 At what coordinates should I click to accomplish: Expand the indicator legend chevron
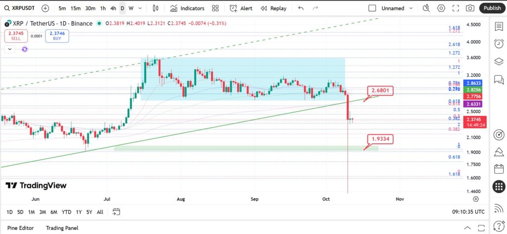10,49
